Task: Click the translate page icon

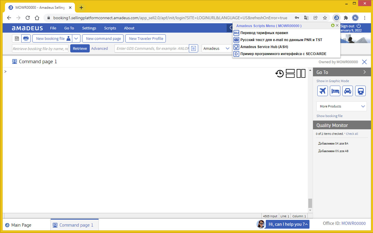Action: (306, 18)
